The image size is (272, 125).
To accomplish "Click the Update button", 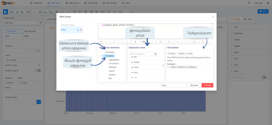I will coord(194,85).
